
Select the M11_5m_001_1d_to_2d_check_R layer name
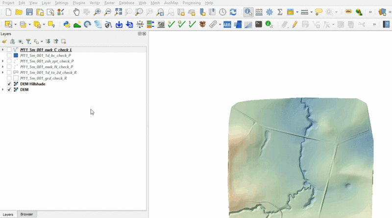48,72
